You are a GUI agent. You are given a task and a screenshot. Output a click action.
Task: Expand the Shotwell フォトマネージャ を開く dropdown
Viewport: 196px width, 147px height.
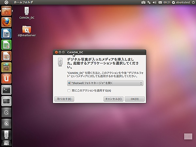coord(105,83)
